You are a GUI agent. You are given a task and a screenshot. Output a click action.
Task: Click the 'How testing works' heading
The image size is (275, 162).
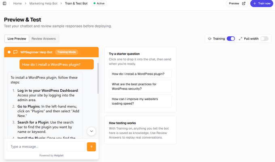coord(122,123)
